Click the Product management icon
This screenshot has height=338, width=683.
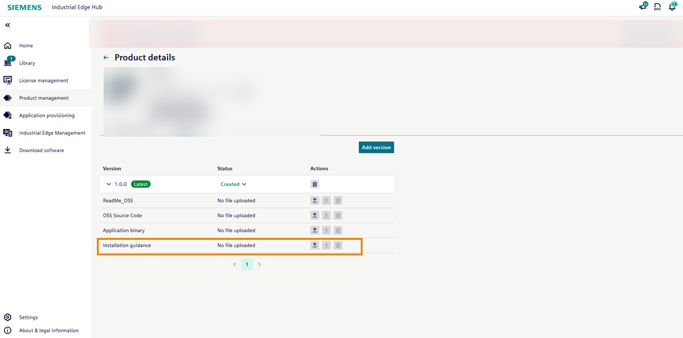click(7, 98)
